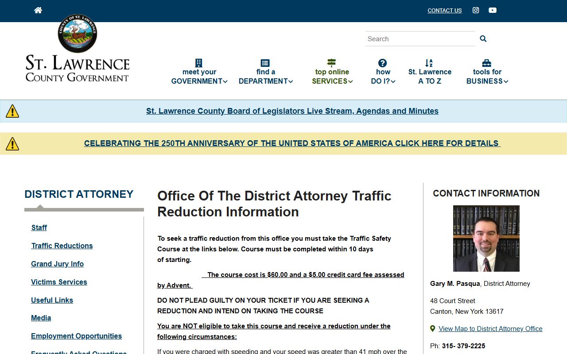Open the Instagram icon link

(476, 10)
